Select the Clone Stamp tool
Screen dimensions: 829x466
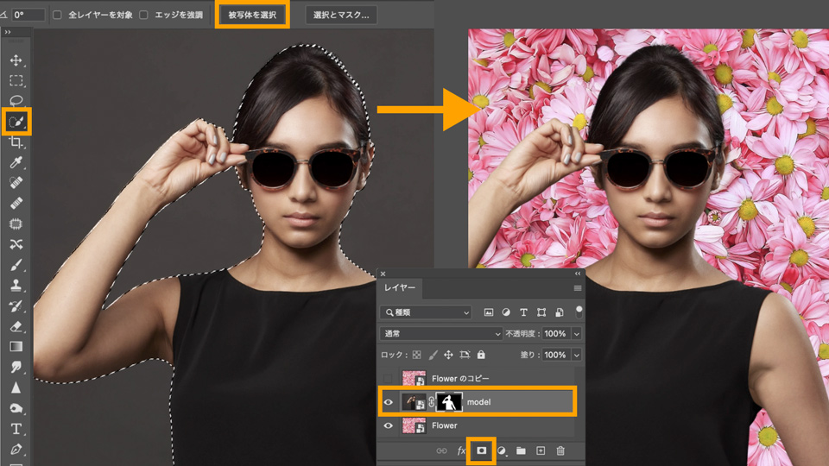pos(16,286)
